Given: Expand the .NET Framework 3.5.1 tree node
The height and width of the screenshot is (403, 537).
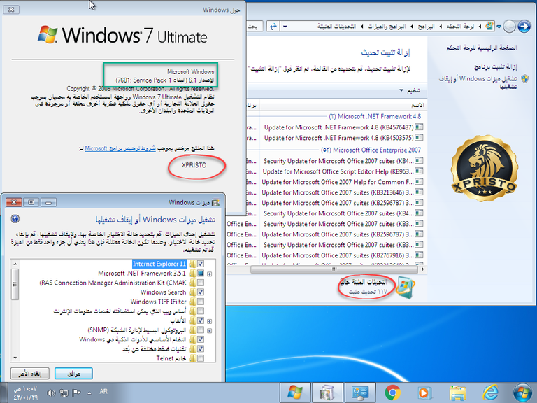Looking at the screenshot, I should pos(209,274).
